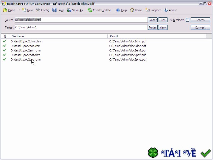Click green checkmark beside doc2chm.chm

tap(5, 41)
